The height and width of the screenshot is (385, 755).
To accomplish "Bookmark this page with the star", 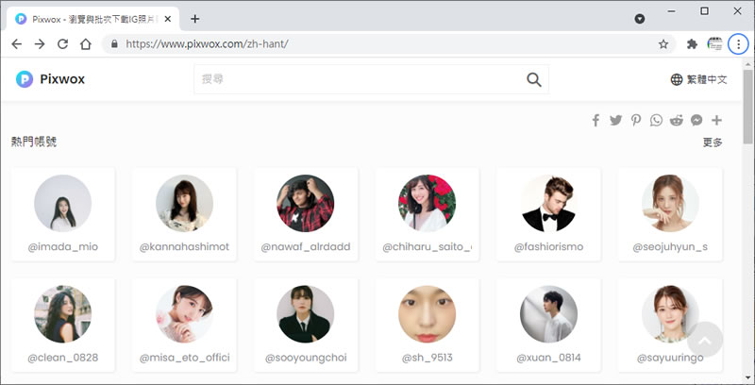I will click(663, 44).
